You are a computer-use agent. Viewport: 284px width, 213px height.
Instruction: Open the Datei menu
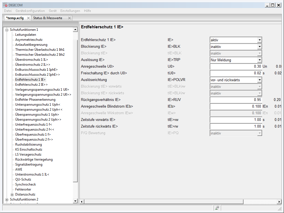(x=7, y=11)
